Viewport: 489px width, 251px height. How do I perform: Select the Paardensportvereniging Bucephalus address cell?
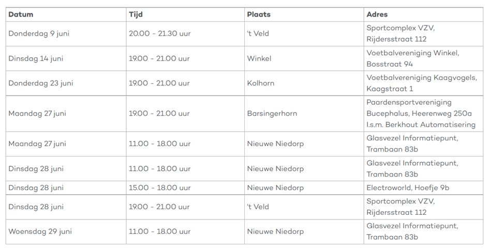pos(421,114)
